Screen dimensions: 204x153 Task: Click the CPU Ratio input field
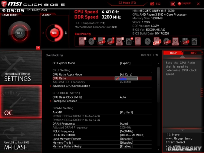point(126,78)
